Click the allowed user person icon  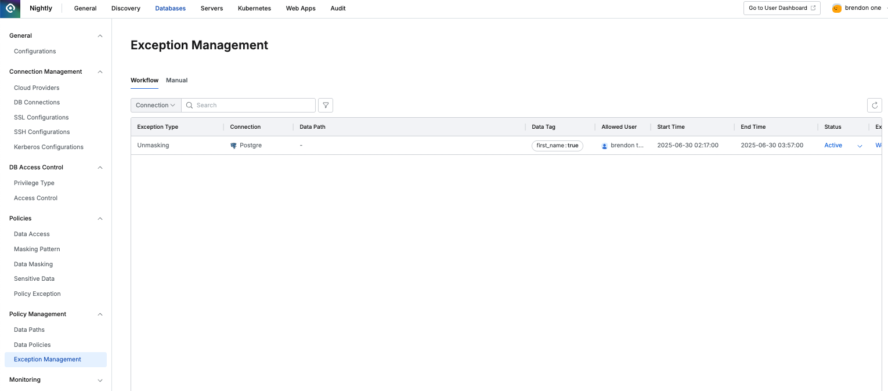605,146
